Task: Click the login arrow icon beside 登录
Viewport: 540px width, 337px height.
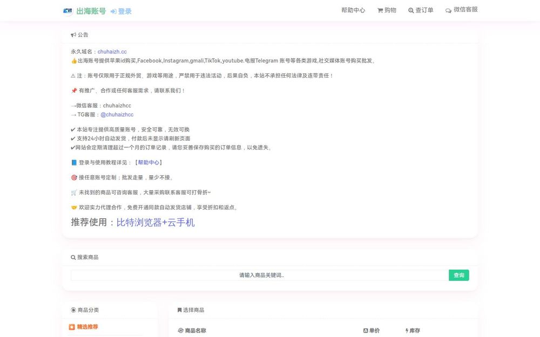Action: (x=113, y=12)
